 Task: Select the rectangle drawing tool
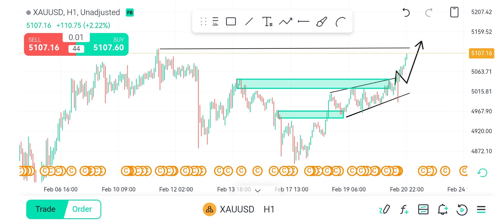(231, 21)
